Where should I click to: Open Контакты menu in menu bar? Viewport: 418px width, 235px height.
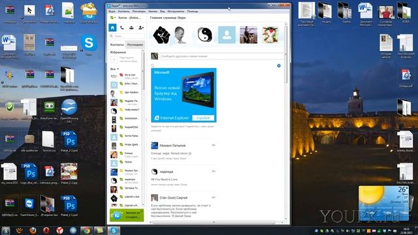[123, 12]
